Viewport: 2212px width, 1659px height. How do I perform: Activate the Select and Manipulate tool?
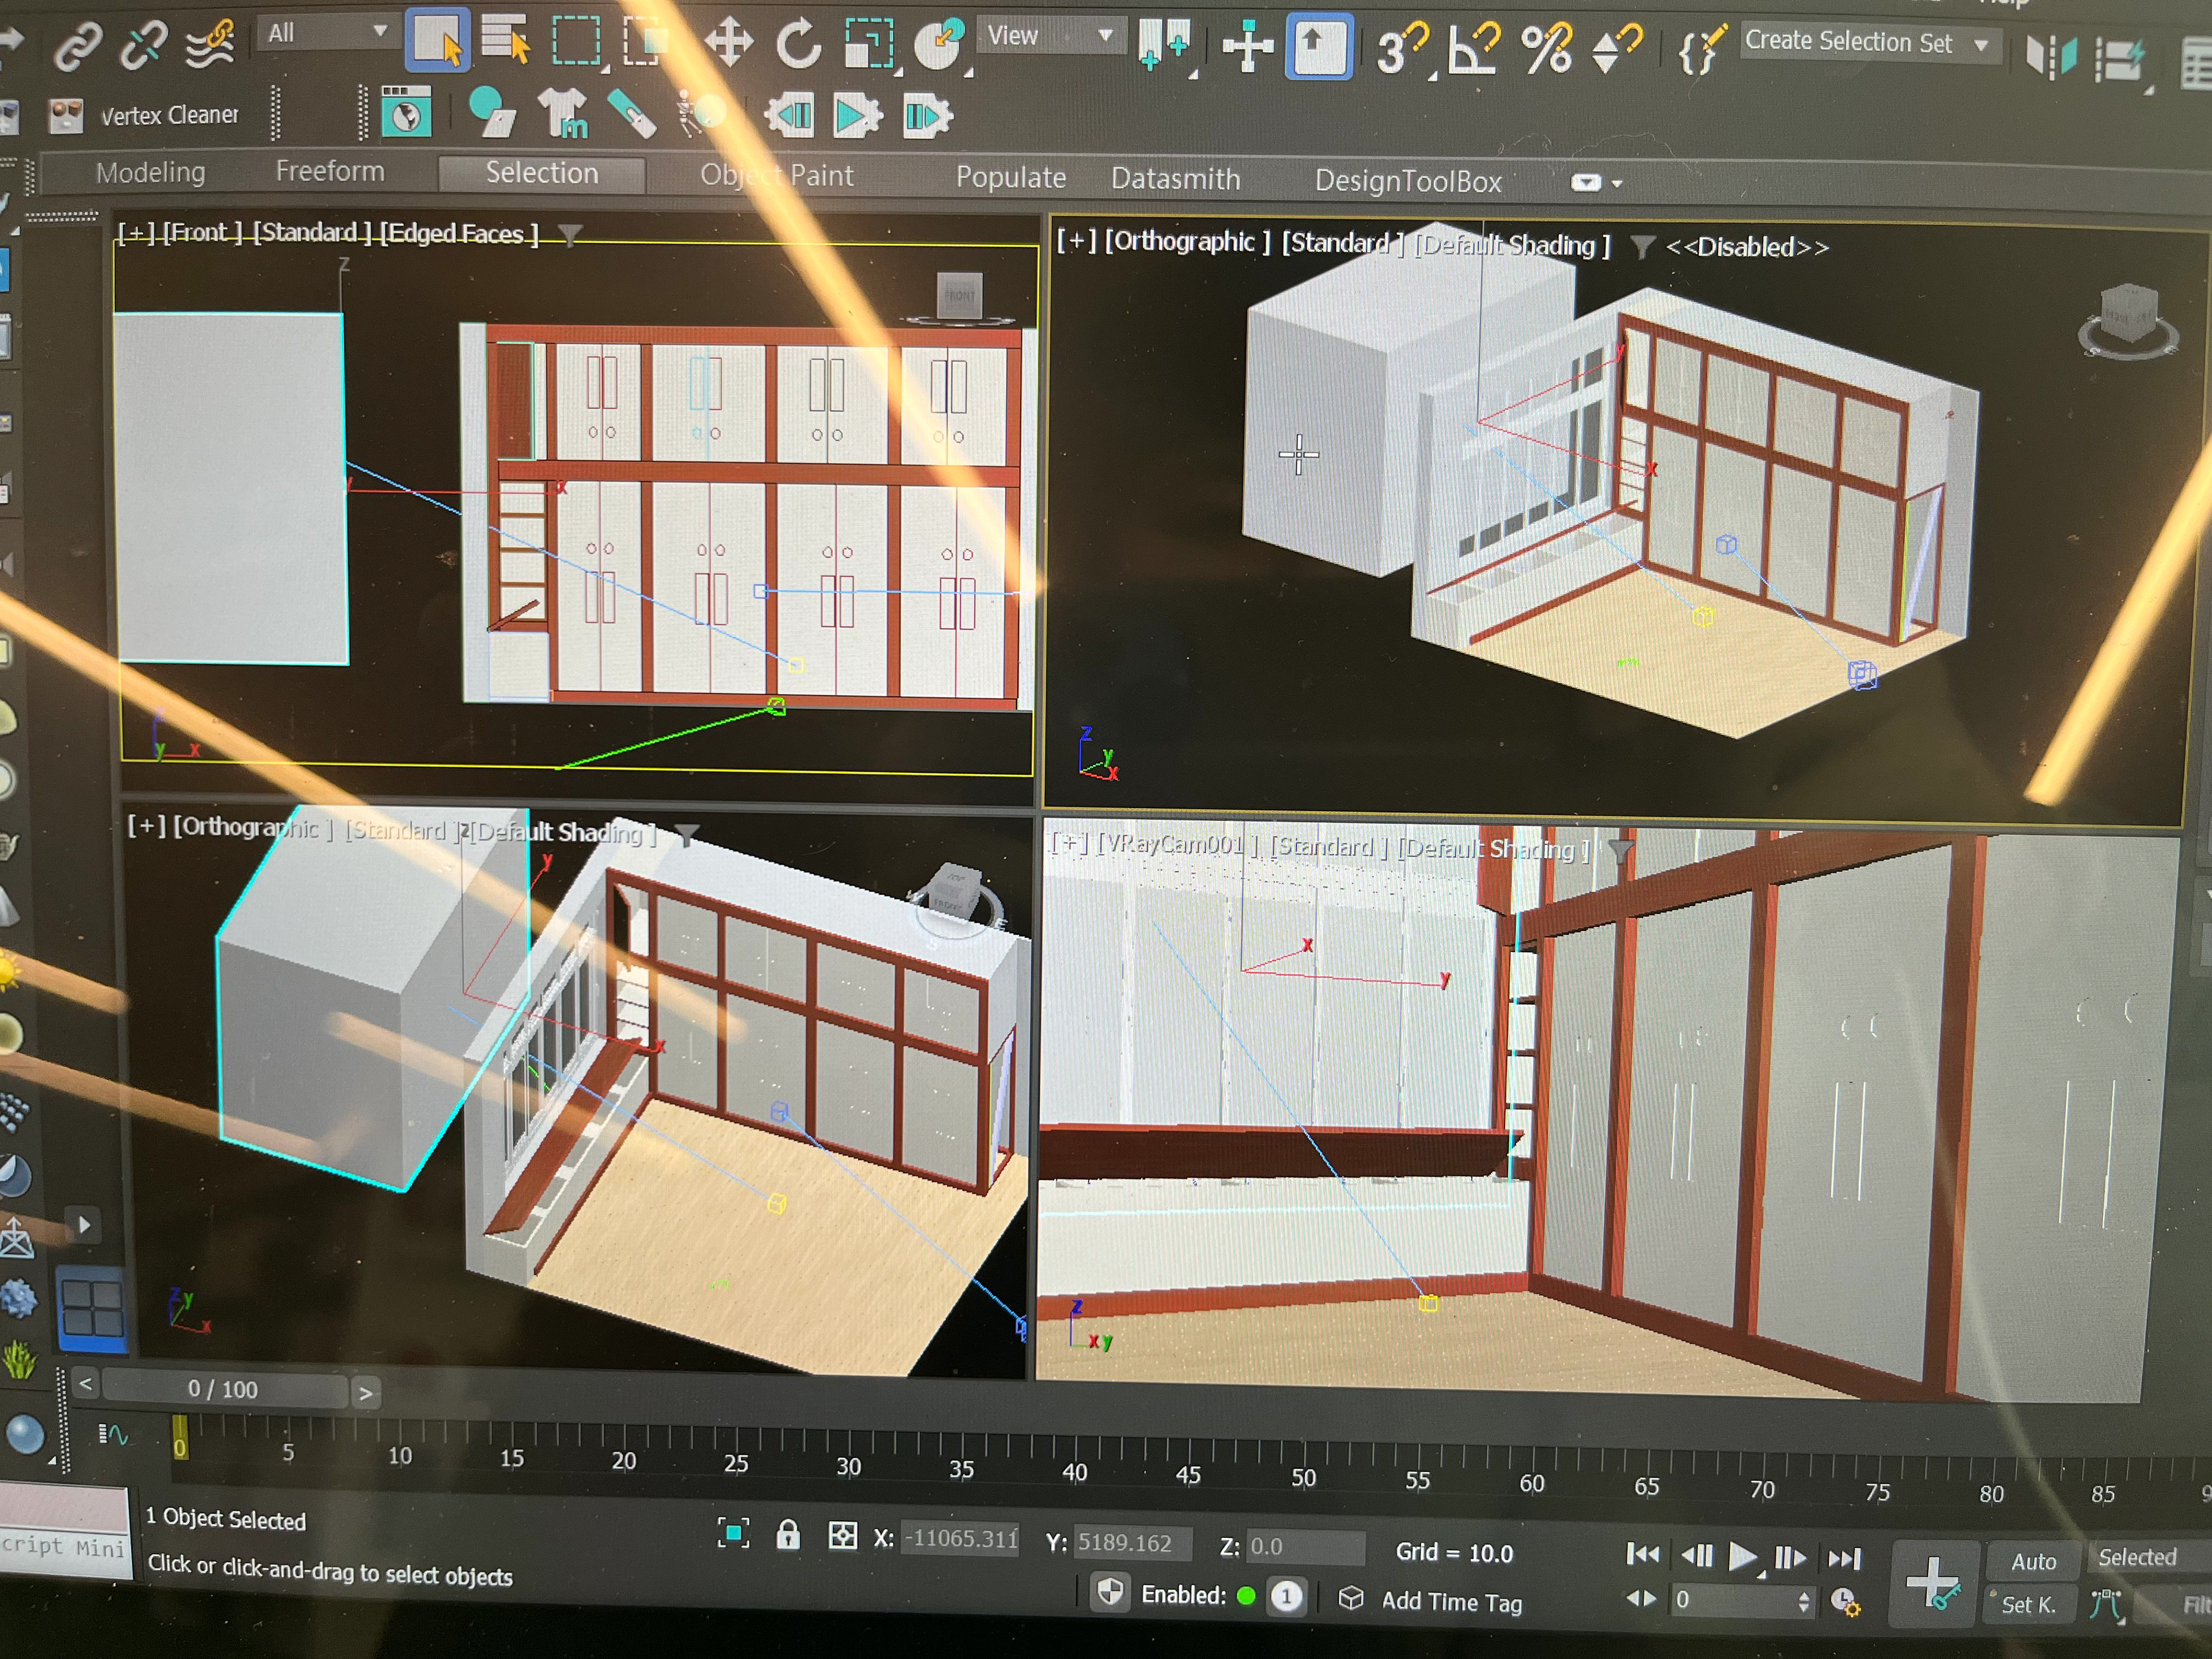coord(1247,47)
